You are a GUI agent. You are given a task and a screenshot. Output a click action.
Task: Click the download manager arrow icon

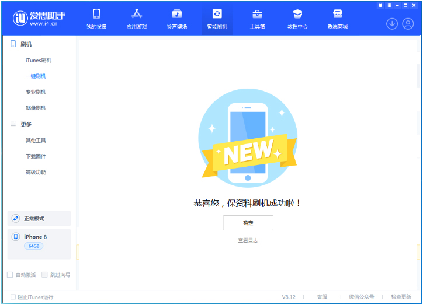(392, 24)
